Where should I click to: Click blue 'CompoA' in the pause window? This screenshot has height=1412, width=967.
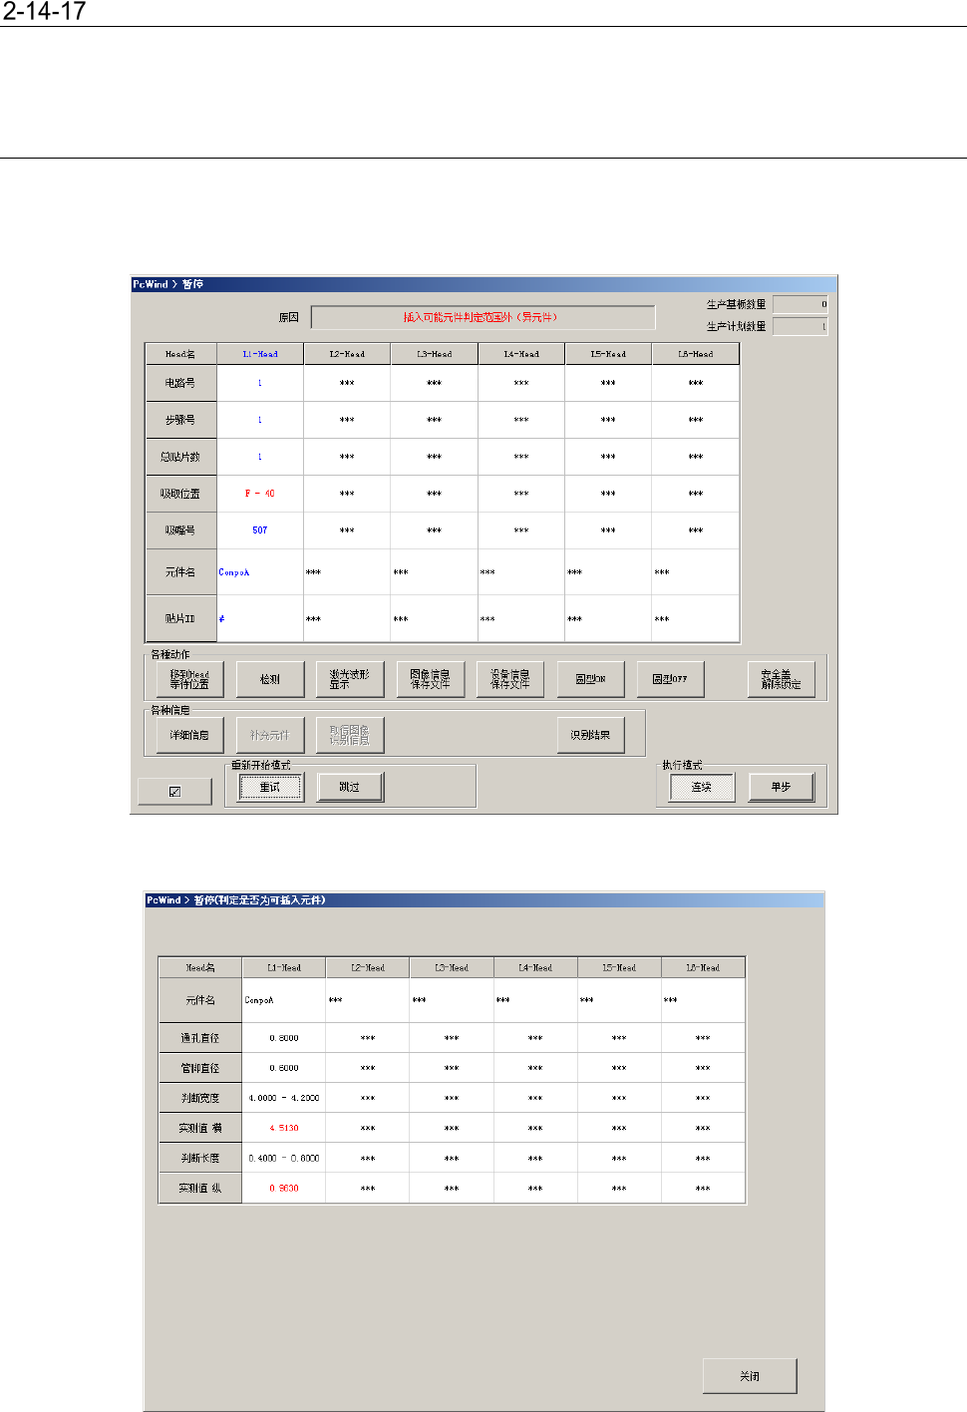point(234,572)
